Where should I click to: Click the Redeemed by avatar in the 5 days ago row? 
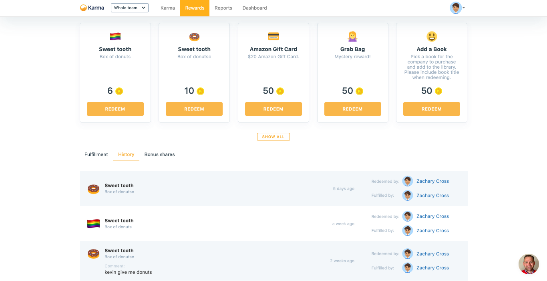click(408, 181)
